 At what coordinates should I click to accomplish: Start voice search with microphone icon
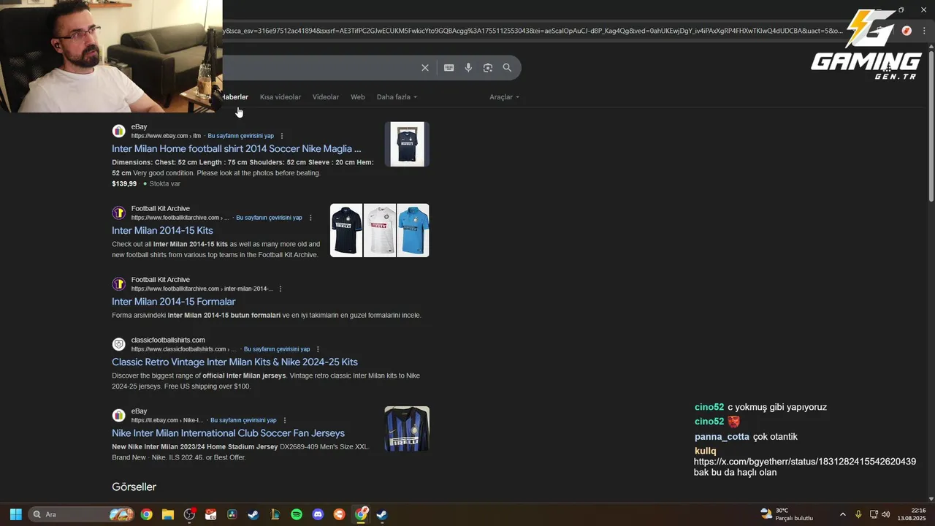point(468,68)
